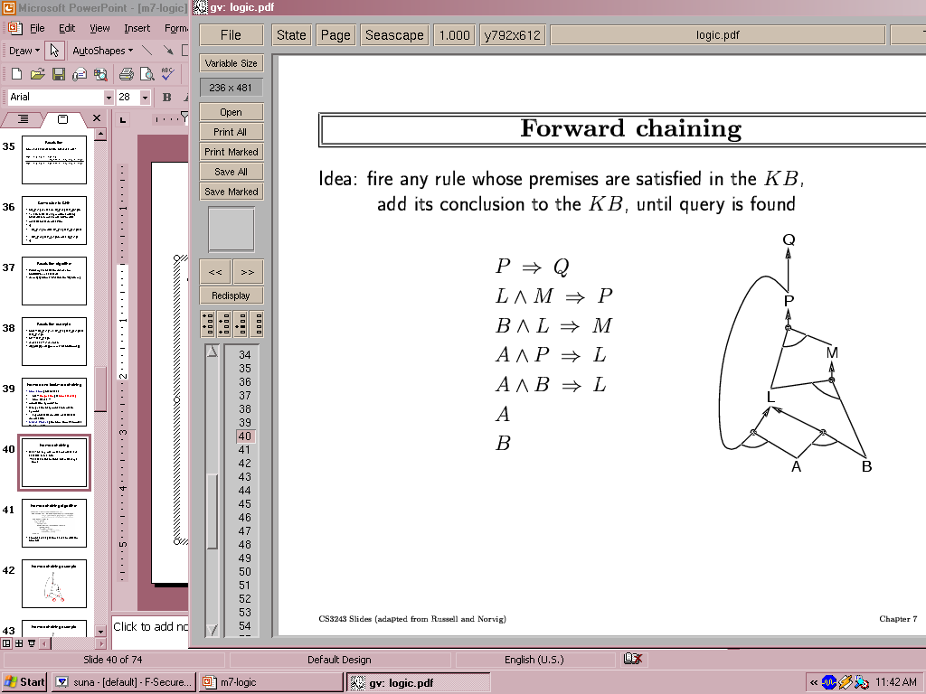Screen dimensions: 926x694
Task: Switch to Outline tab in left pane
Action: (24, 119)
